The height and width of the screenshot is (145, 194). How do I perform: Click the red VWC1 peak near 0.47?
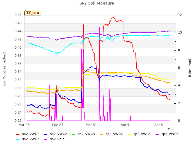113,18
